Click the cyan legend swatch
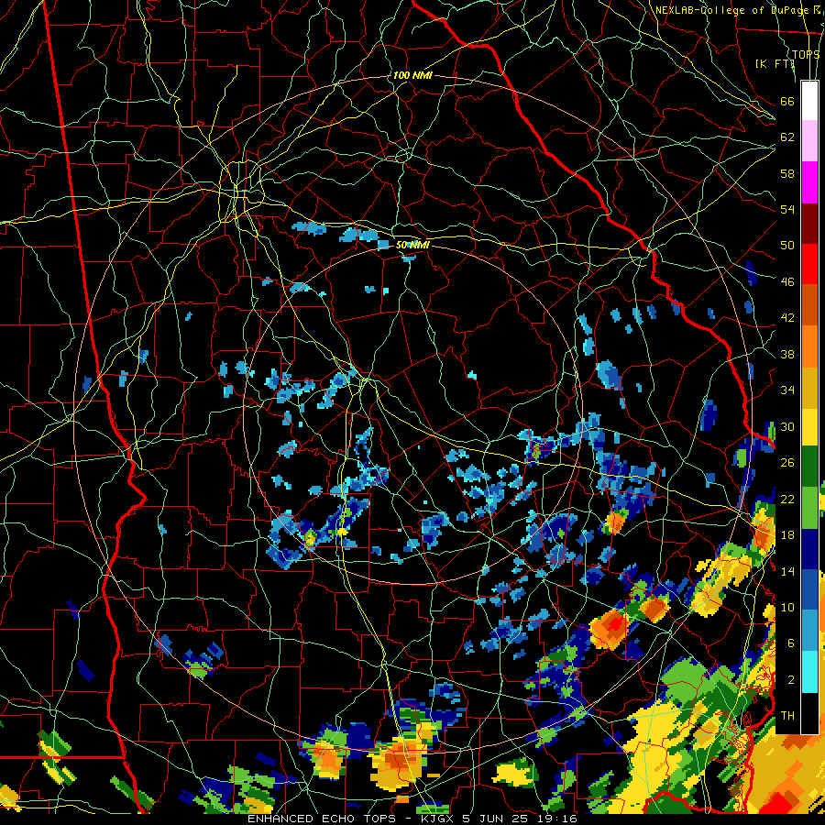This screenshot has width=825, height=825. coord(809,672)
